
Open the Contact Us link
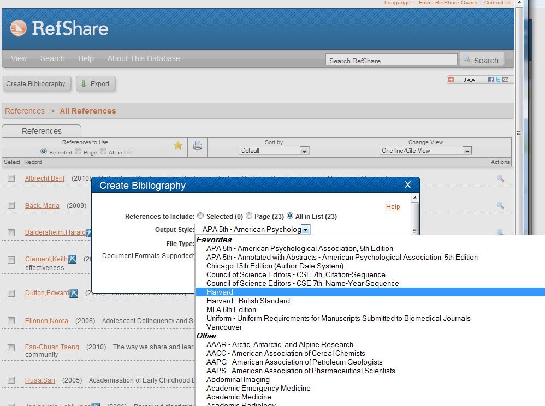(x=497, y=3)
